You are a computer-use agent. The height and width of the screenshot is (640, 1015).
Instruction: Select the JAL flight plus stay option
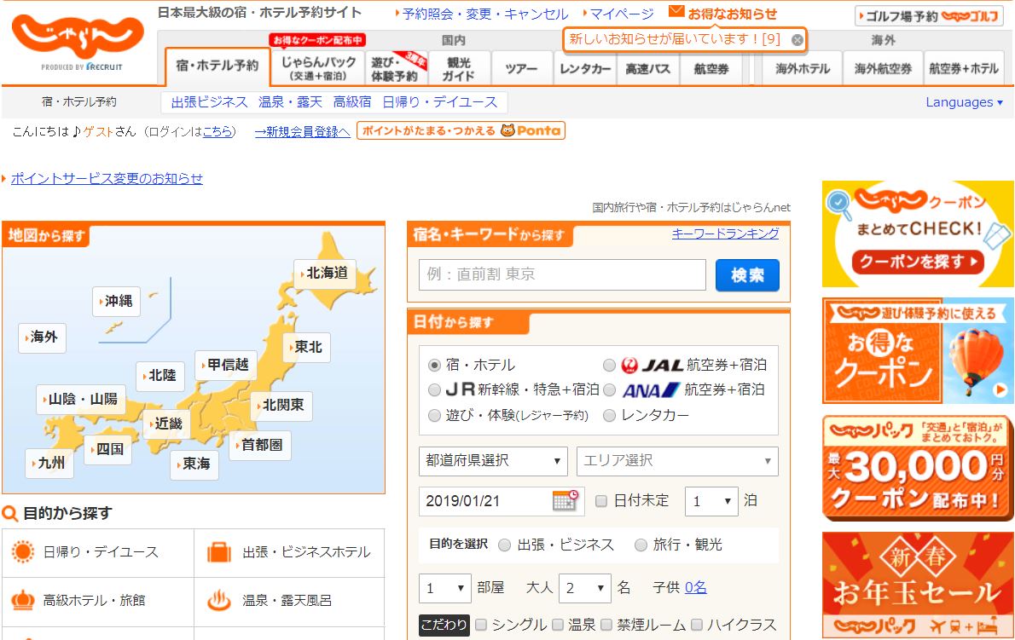[x=609, y=365]
